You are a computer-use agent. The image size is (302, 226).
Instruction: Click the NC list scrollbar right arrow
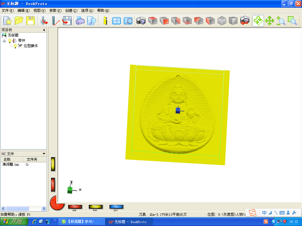click(44, 209)
